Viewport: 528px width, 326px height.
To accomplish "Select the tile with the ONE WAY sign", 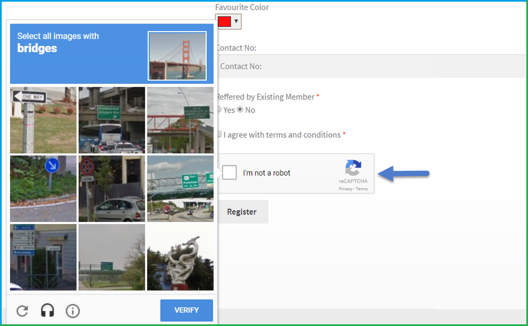I will click(43, 120).
